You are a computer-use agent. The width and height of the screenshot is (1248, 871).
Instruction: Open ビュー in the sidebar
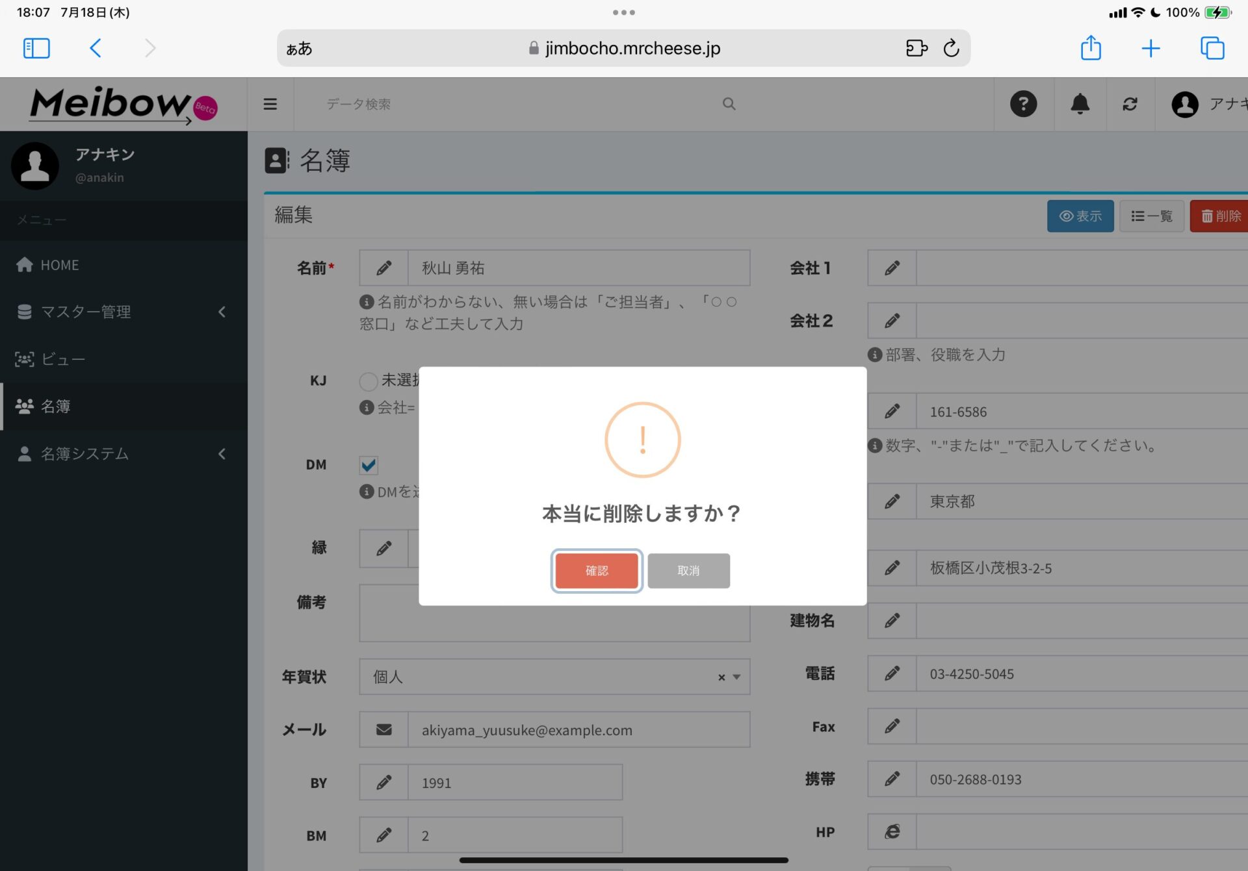(x=123, y=359)
